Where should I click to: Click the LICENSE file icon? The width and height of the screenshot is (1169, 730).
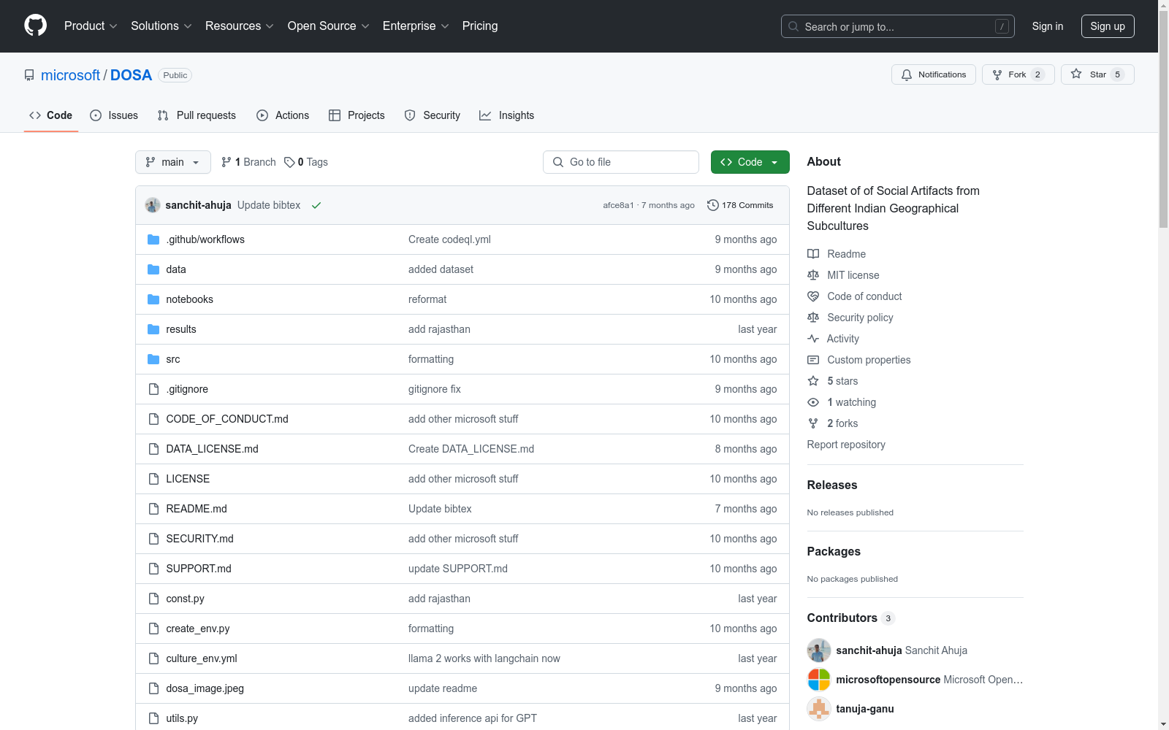(x=153, y=479)
